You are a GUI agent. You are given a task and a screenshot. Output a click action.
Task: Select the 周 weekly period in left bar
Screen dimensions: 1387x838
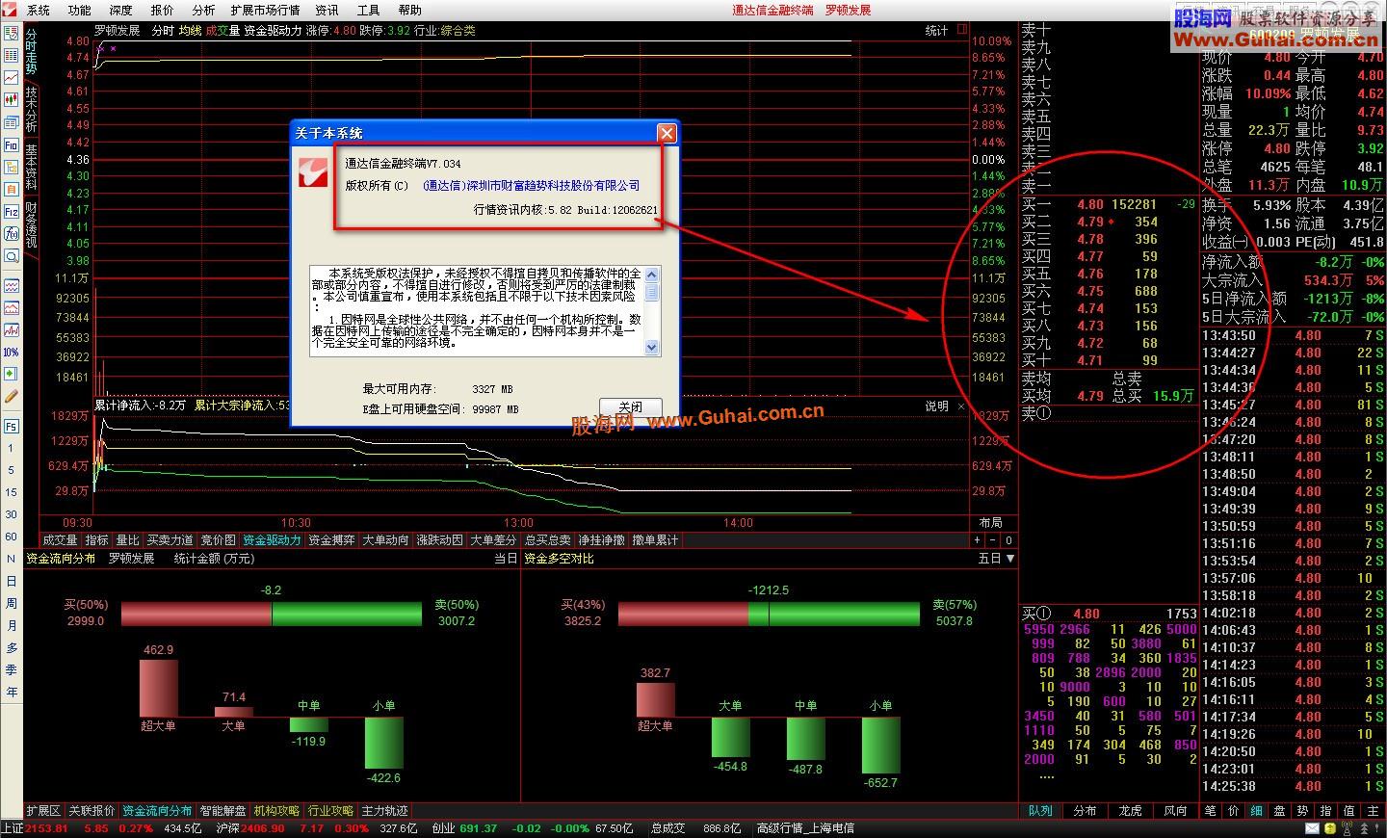pyautogui.click(x=12, y=604)
